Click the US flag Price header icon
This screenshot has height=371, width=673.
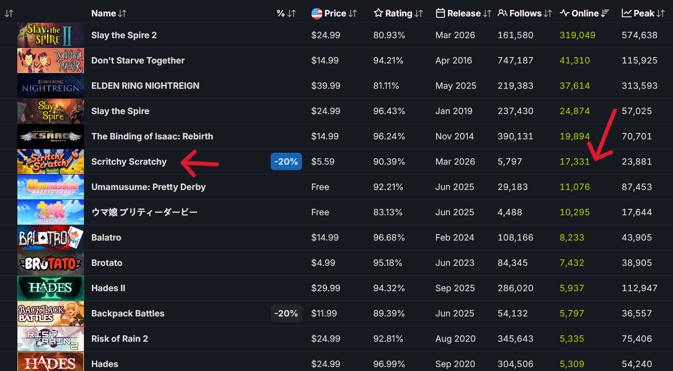tap(317, 13)
